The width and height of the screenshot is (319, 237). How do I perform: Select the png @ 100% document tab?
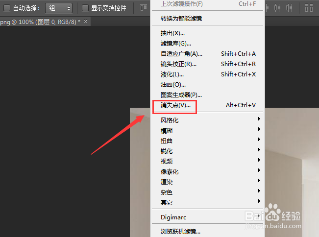tap(45, 22)
